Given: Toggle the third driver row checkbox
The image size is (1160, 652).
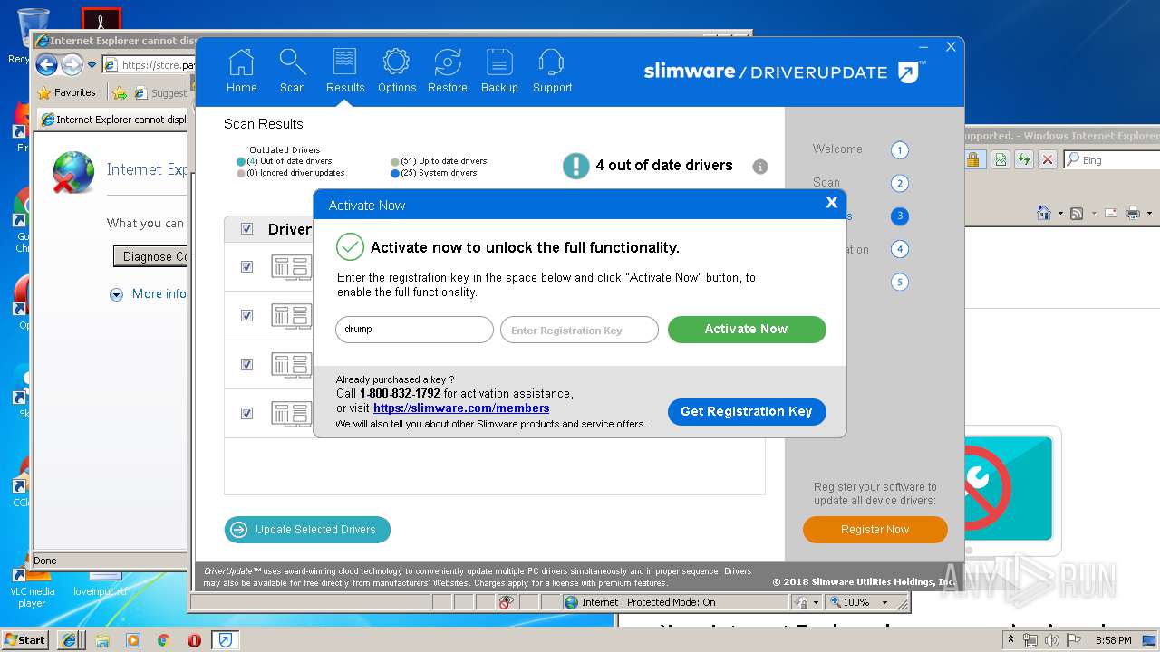Looking at the screenshot, I should click(x=246, y=365).
